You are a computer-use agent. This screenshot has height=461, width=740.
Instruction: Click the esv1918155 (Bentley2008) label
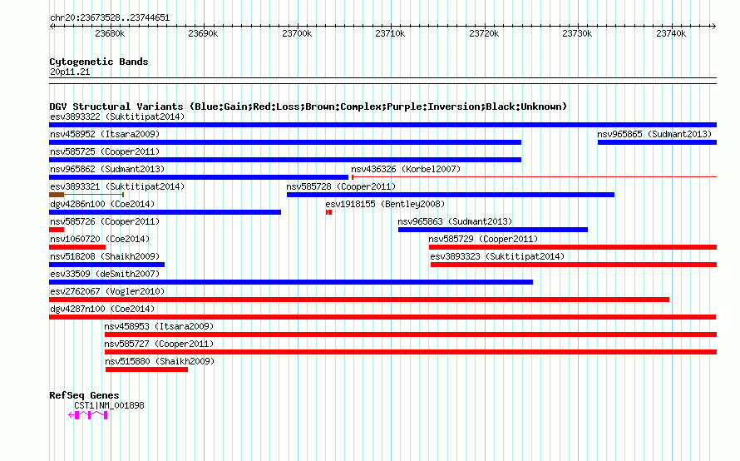click(385, 204)
